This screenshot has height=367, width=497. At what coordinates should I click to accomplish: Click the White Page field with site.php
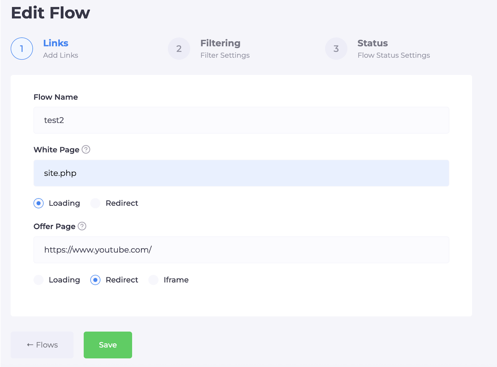(x=241, y=173)
